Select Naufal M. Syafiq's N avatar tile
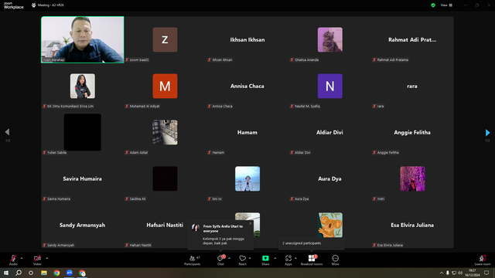 click(x=330, y=86)
